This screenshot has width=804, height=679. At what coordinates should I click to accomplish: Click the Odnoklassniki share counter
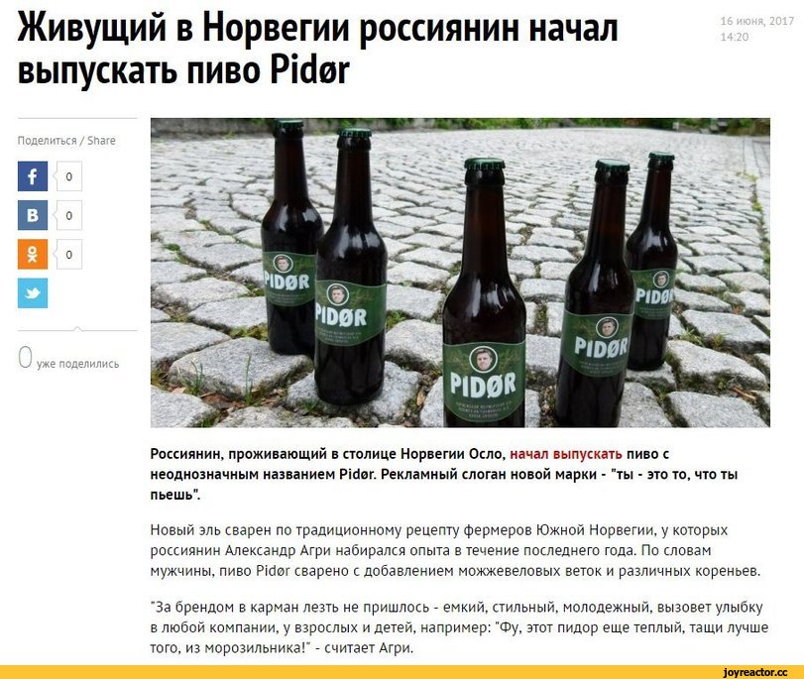[x=69, y=255]
